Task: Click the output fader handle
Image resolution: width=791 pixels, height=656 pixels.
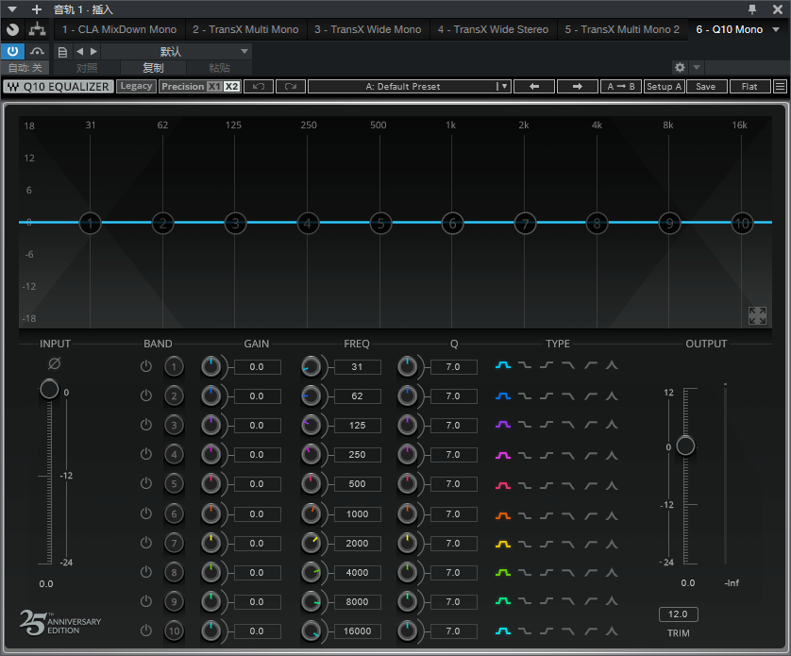Action: 685,446
